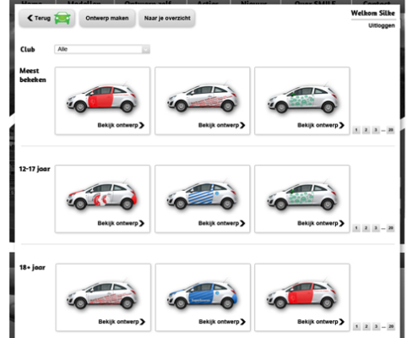View solid blue car in 18+ jaar
The width and height of the screenshot is (418, 338).
point(203,293)
